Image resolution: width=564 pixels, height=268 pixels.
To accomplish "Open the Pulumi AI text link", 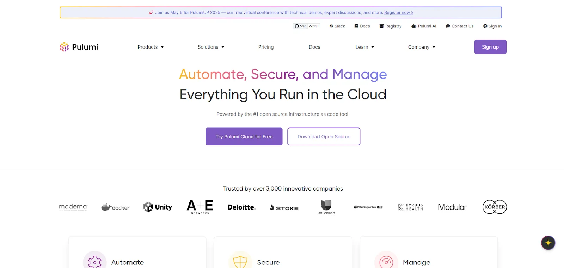I will [427, 26].
